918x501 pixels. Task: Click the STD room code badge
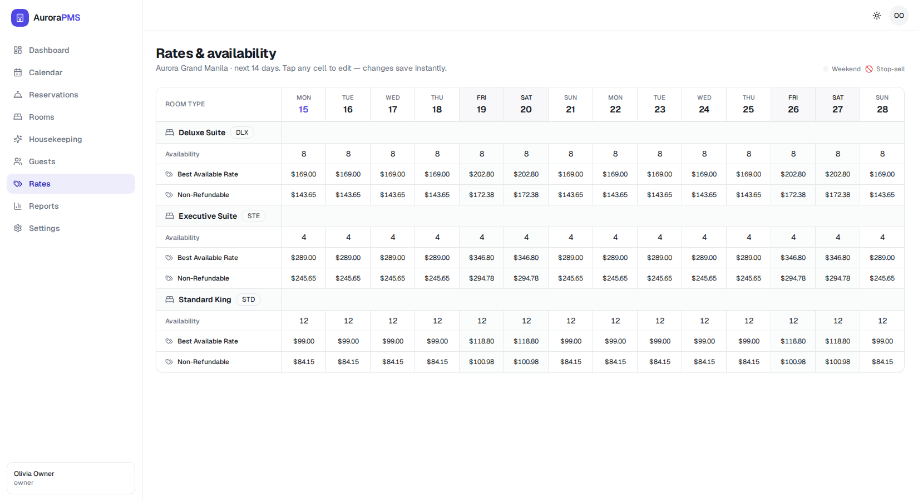[249, 299]
